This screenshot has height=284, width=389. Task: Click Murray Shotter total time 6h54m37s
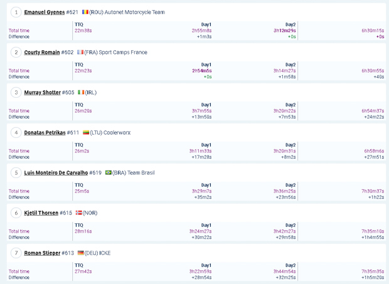point(373,111)
